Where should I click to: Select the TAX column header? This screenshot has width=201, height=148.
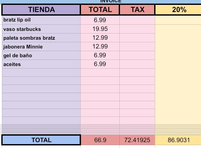click(137, 10)
